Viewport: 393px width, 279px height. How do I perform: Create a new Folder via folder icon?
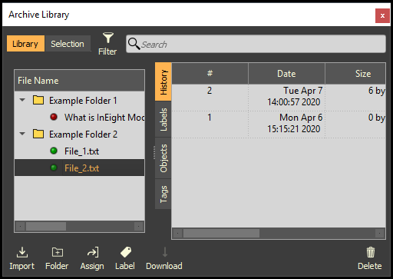coord(58,252)
